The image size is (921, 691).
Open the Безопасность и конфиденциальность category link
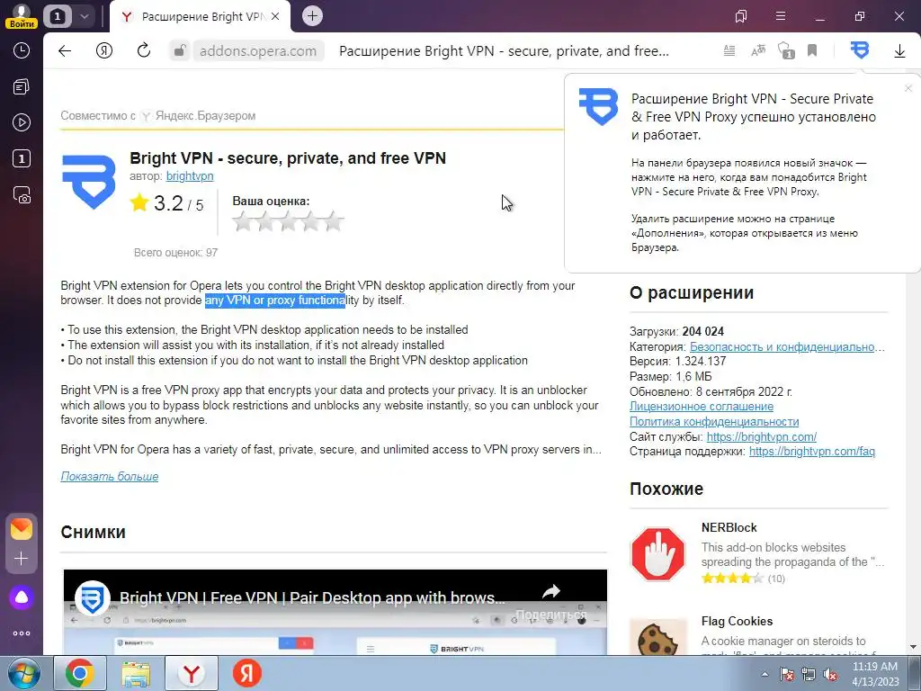click(787, 346)
